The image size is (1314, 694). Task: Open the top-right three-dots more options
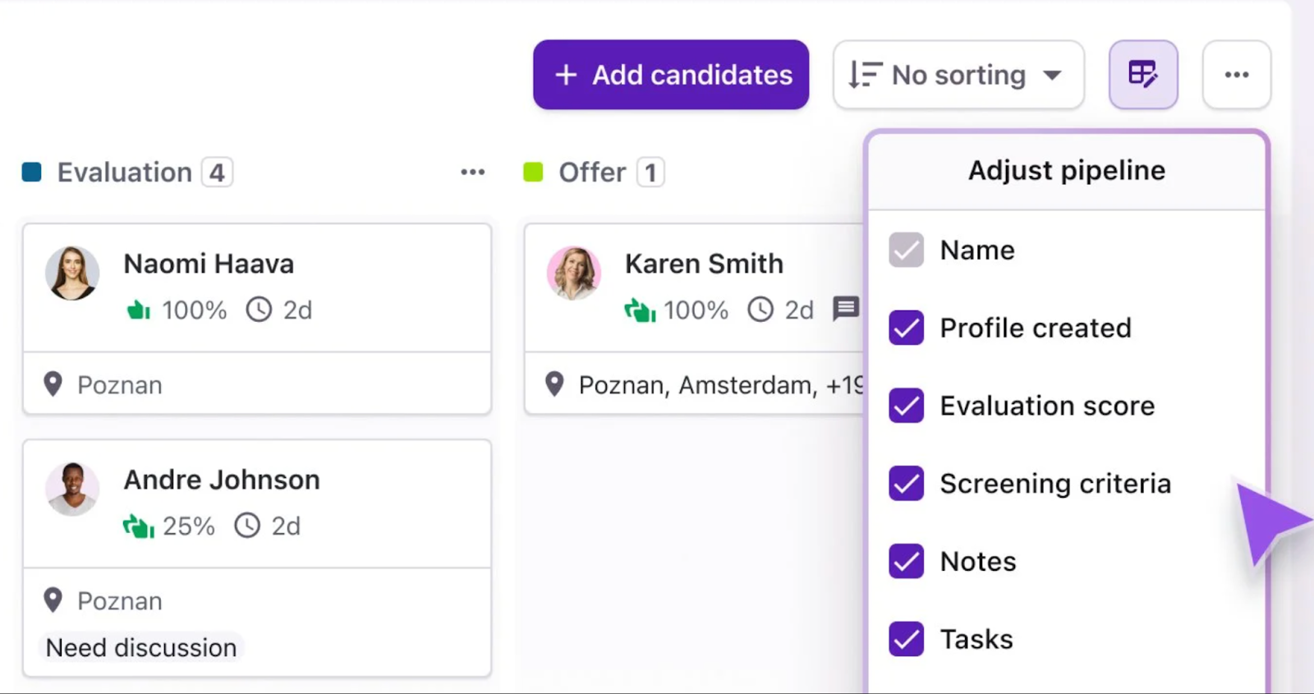tap(1236, 75)
